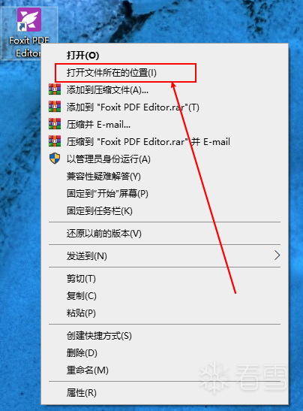
Task: Click WinRAR icon beside 压缩到 "Foxit PDF Editor.rar" 并 E-mail
Action: point(55,141)
